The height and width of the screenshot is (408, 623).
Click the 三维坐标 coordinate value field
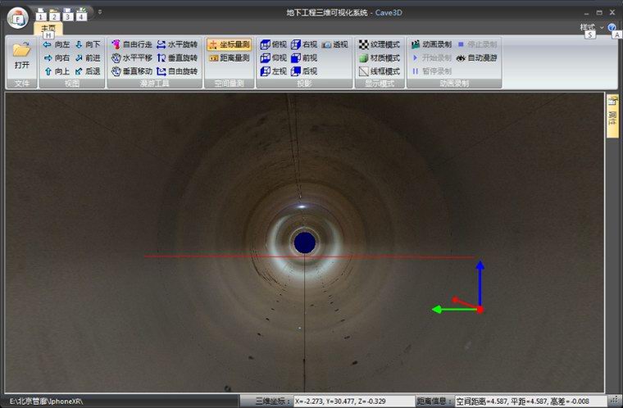click(x=354, y=401)
